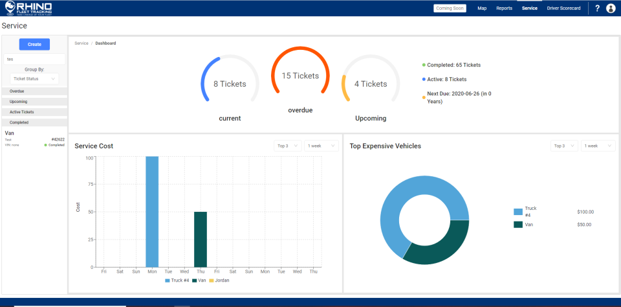This screenshot has width=621, height=307.
Task: Open Top Expensive Vehicles Top 3 dropdown
Action: pyautogui.click(x=564, y=146)
